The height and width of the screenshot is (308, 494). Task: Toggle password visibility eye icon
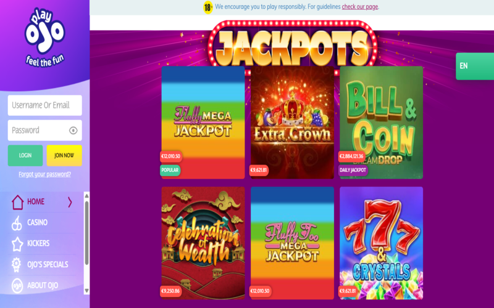[x=73, y=130]
